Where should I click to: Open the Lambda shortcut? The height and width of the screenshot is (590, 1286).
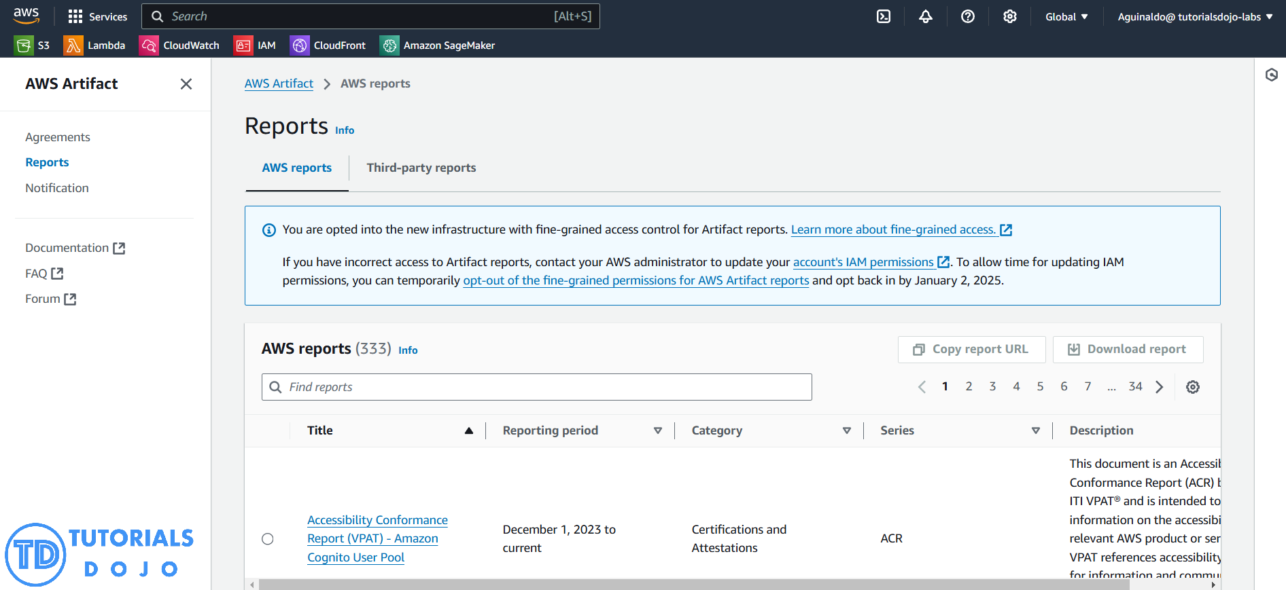pos(94,45)
